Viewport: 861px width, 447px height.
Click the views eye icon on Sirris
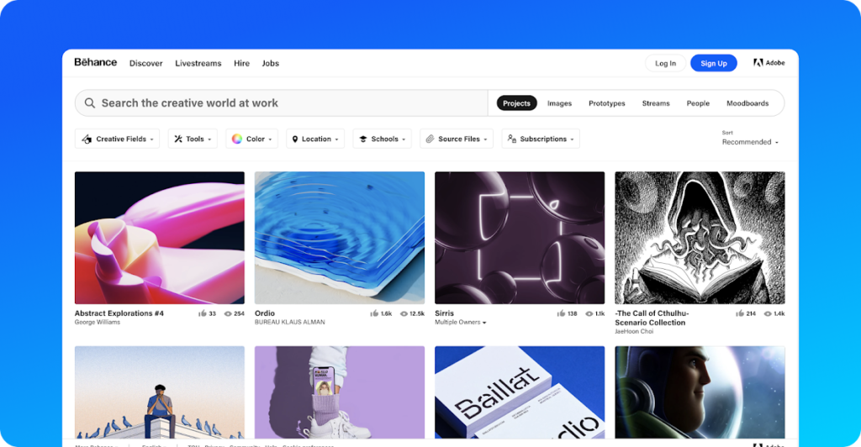[x=589, y=313]
